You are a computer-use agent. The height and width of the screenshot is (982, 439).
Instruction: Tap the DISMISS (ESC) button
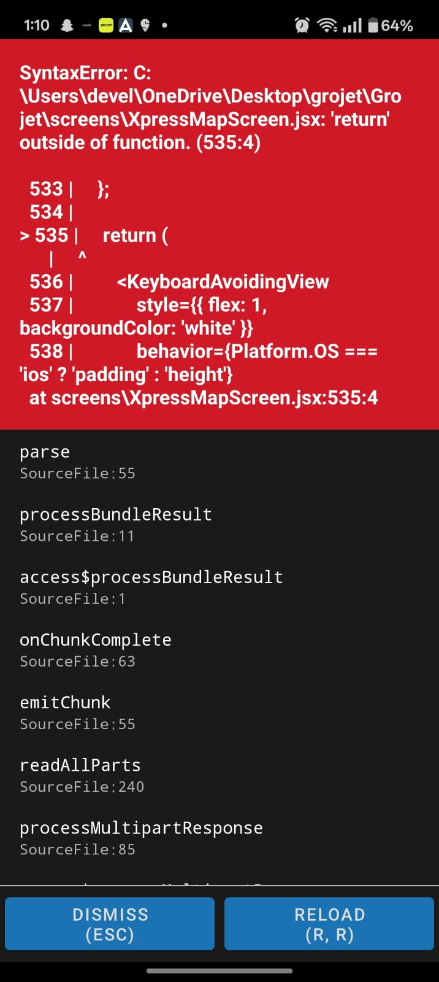coord(110,924)
